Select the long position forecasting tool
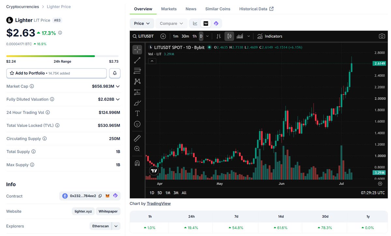The width and height of the screenshot is (391, 236). click(137, 92)
